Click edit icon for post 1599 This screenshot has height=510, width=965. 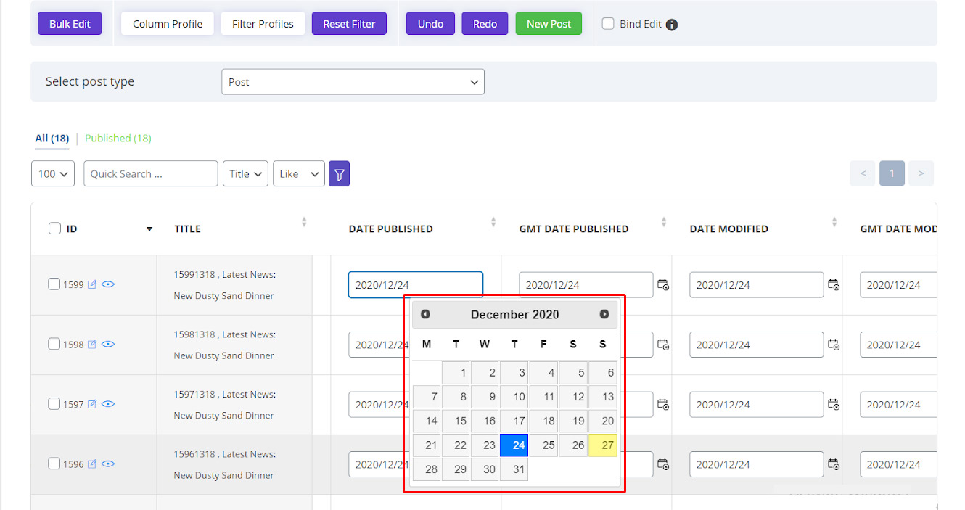point(92,284)
